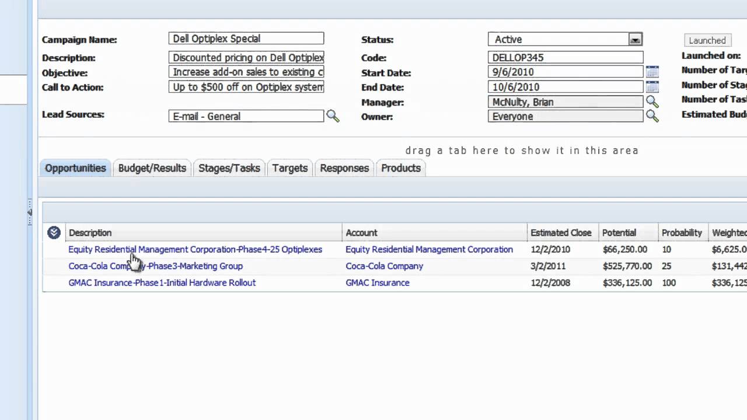Image resolution: width=747 pixels, height=420 pixels.
Task: Click the 12/2/2010 estimated close cell
Action: coord(550,249)
